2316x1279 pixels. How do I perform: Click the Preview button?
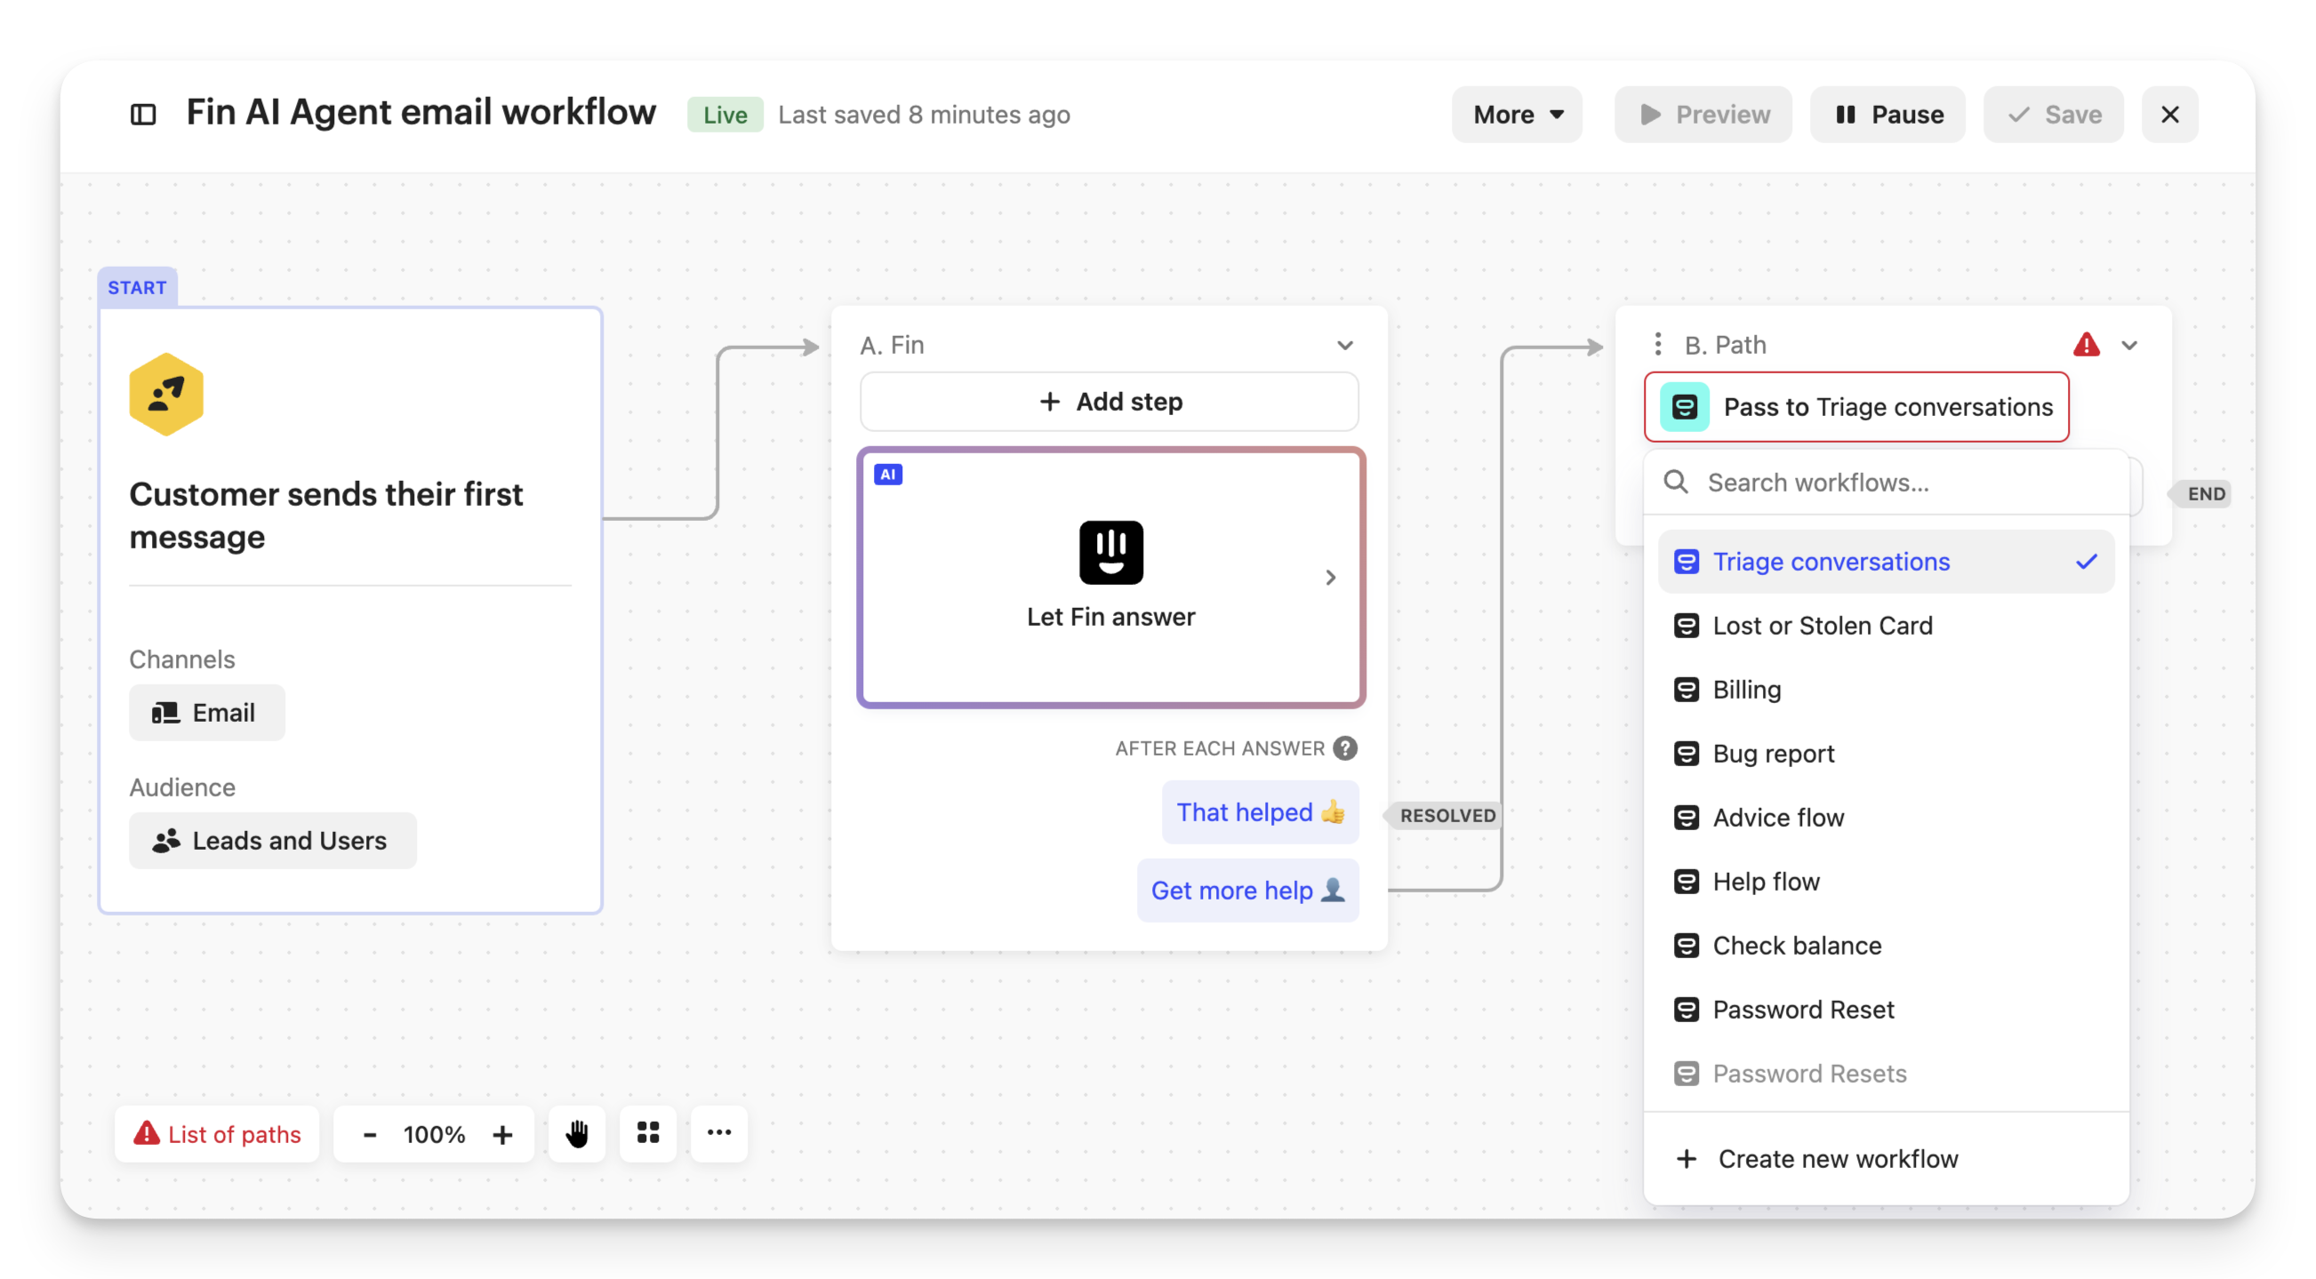pyautogui.click(x=1702, y=114)
